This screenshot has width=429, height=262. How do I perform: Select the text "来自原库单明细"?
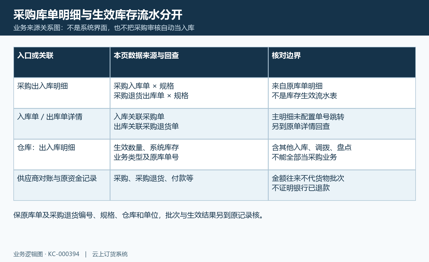(x=297, y=86)
